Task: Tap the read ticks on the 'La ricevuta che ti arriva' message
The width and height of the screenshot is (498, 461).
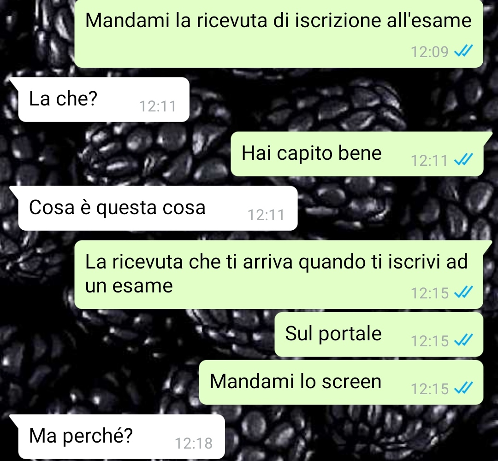Action: [x=464, y=292]
